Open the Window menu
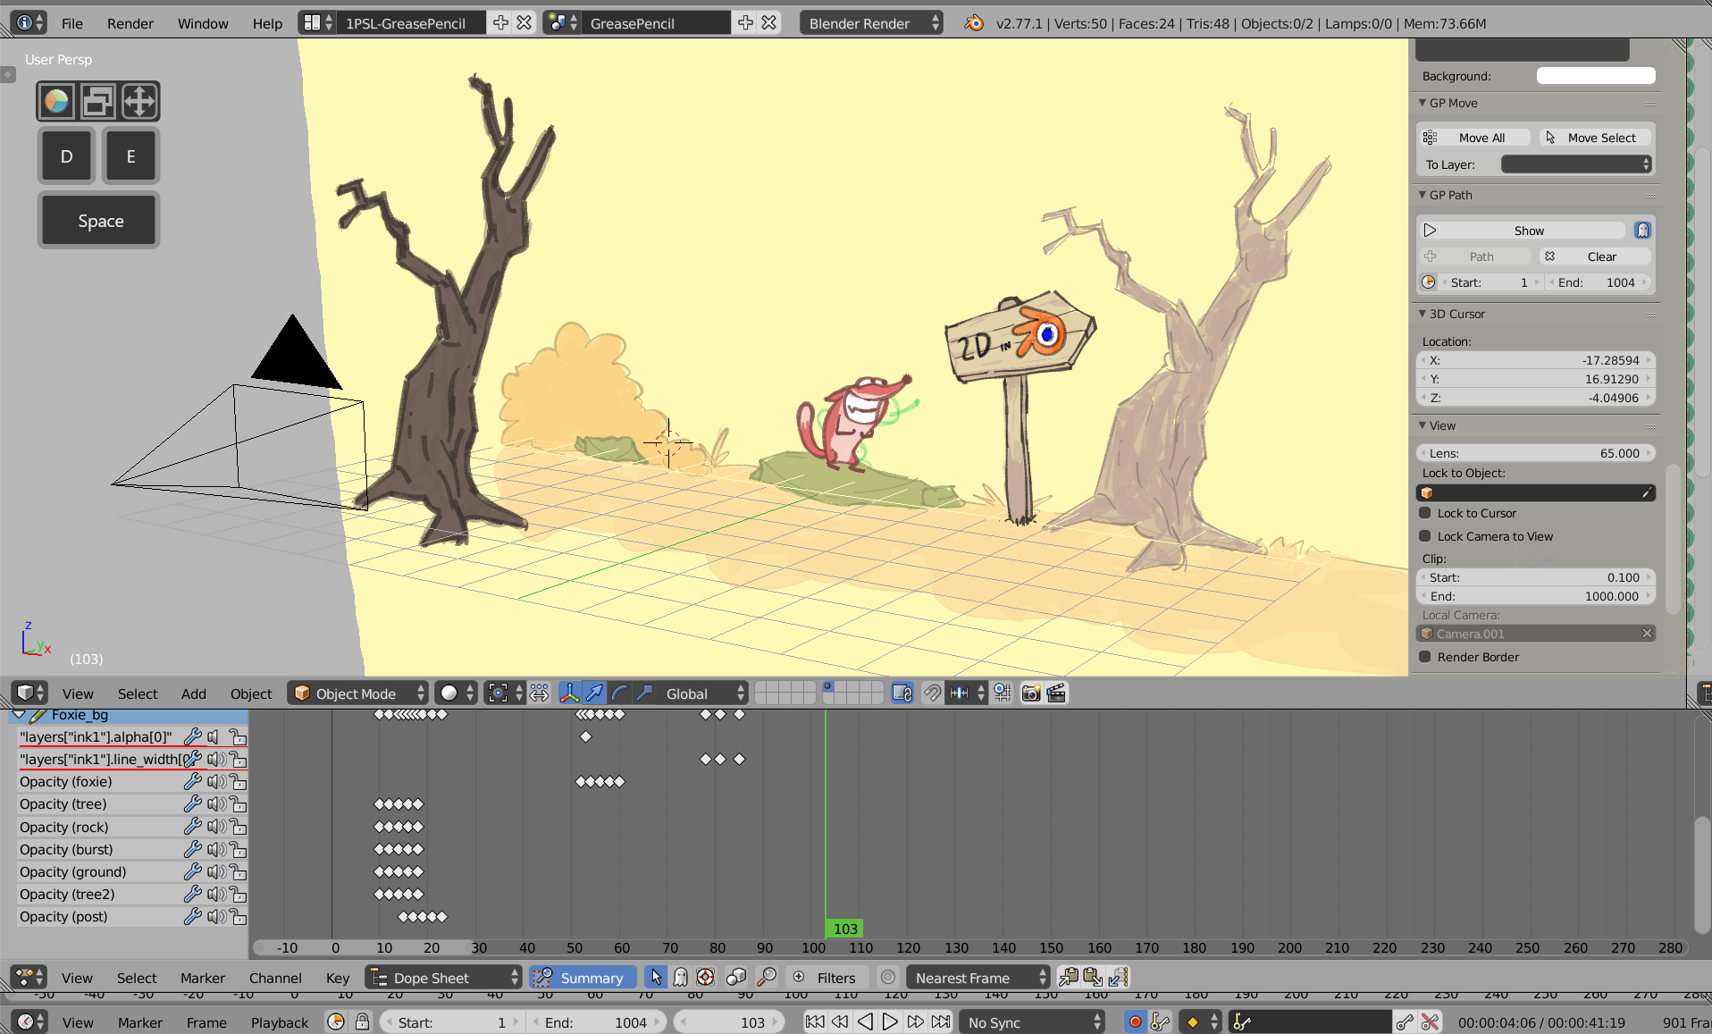The width and height of the screenshot is (1712, 1034). click(203, 23)
